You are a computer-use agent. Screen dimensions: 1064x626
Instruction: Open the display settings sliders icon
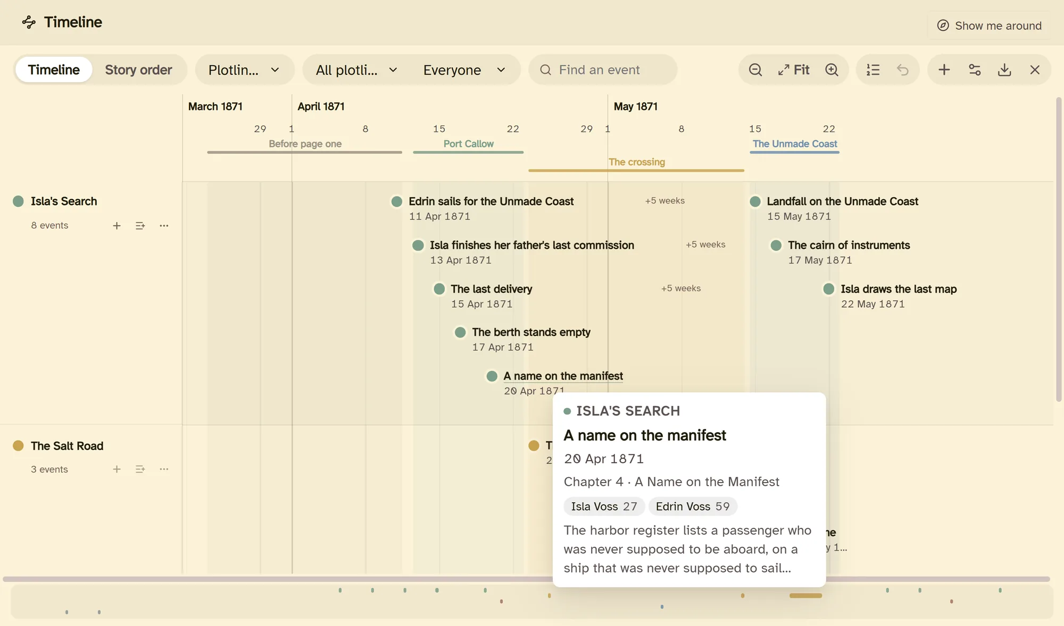[975, 70]
